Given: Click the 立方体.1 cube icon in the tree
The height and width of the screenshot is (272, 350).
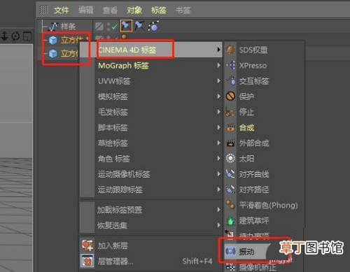Looking at the screenshot, I should point(53,40).
